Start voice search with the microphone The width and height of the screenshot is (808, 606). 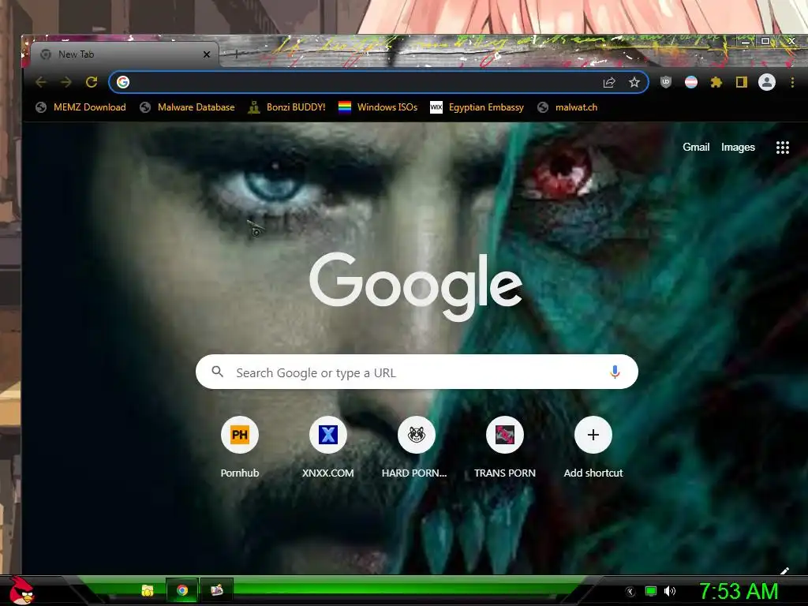[x=615, y=372]
